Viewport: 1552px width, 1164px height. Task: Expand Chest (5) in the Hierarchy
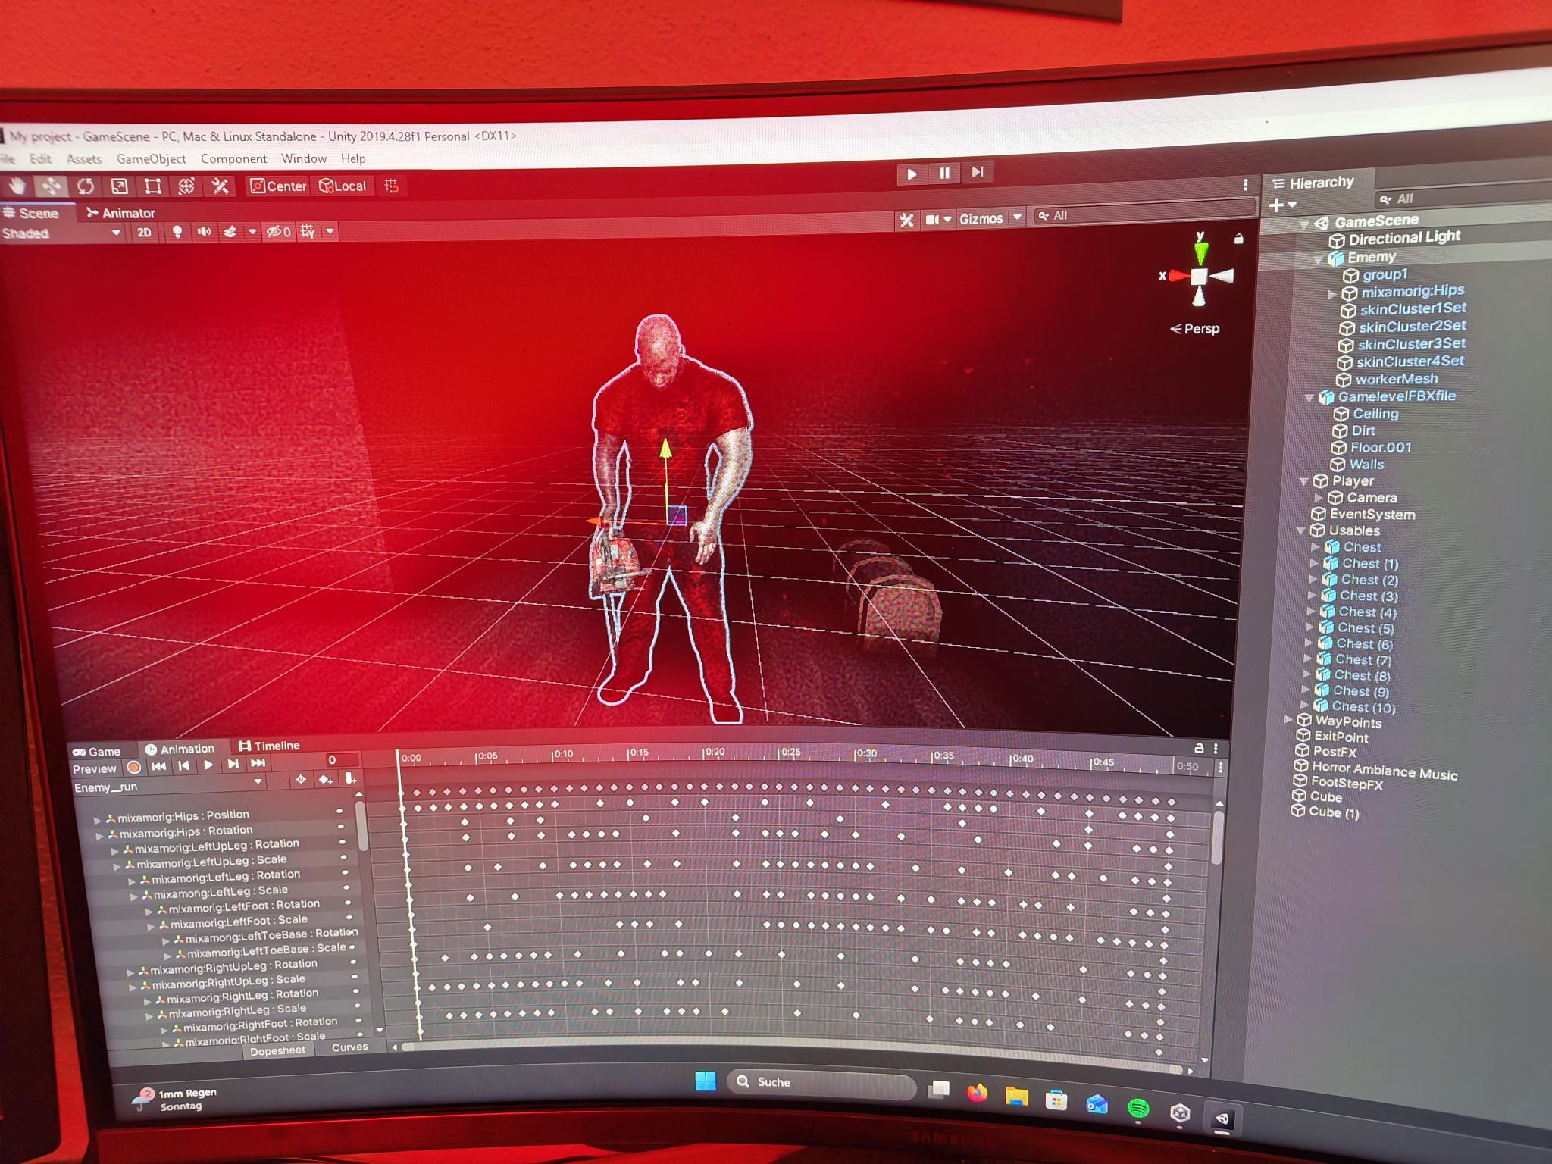coord(1309,627)
